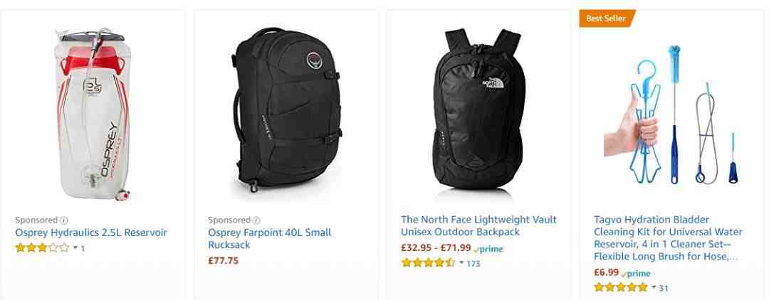The height and width of the screenshot is (300, 769).
Task: Click the star rating of North Face Vault backpack
Action: point(428,263)
